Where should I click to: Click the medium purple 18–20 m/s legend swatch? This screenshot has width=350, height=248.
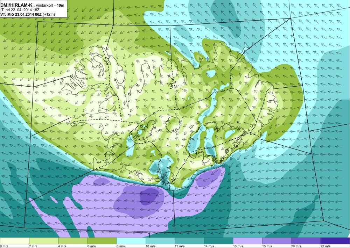click(277, 241)
